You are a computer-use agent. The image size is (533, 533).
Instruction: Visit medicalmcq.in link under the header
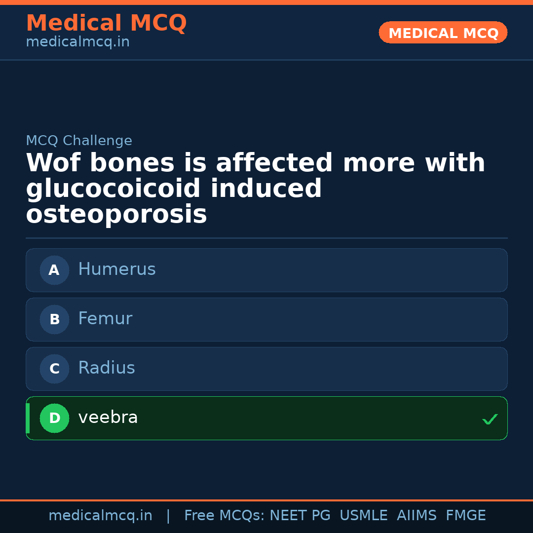pos(77,42)
